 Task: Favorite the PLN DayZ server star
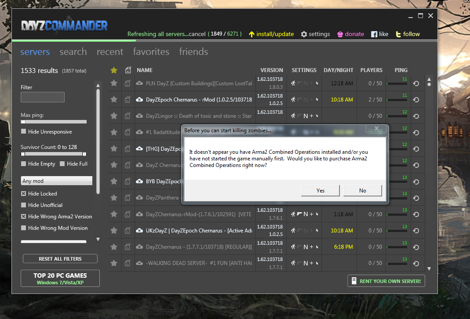pyautogui.click(x=113, y=83)
